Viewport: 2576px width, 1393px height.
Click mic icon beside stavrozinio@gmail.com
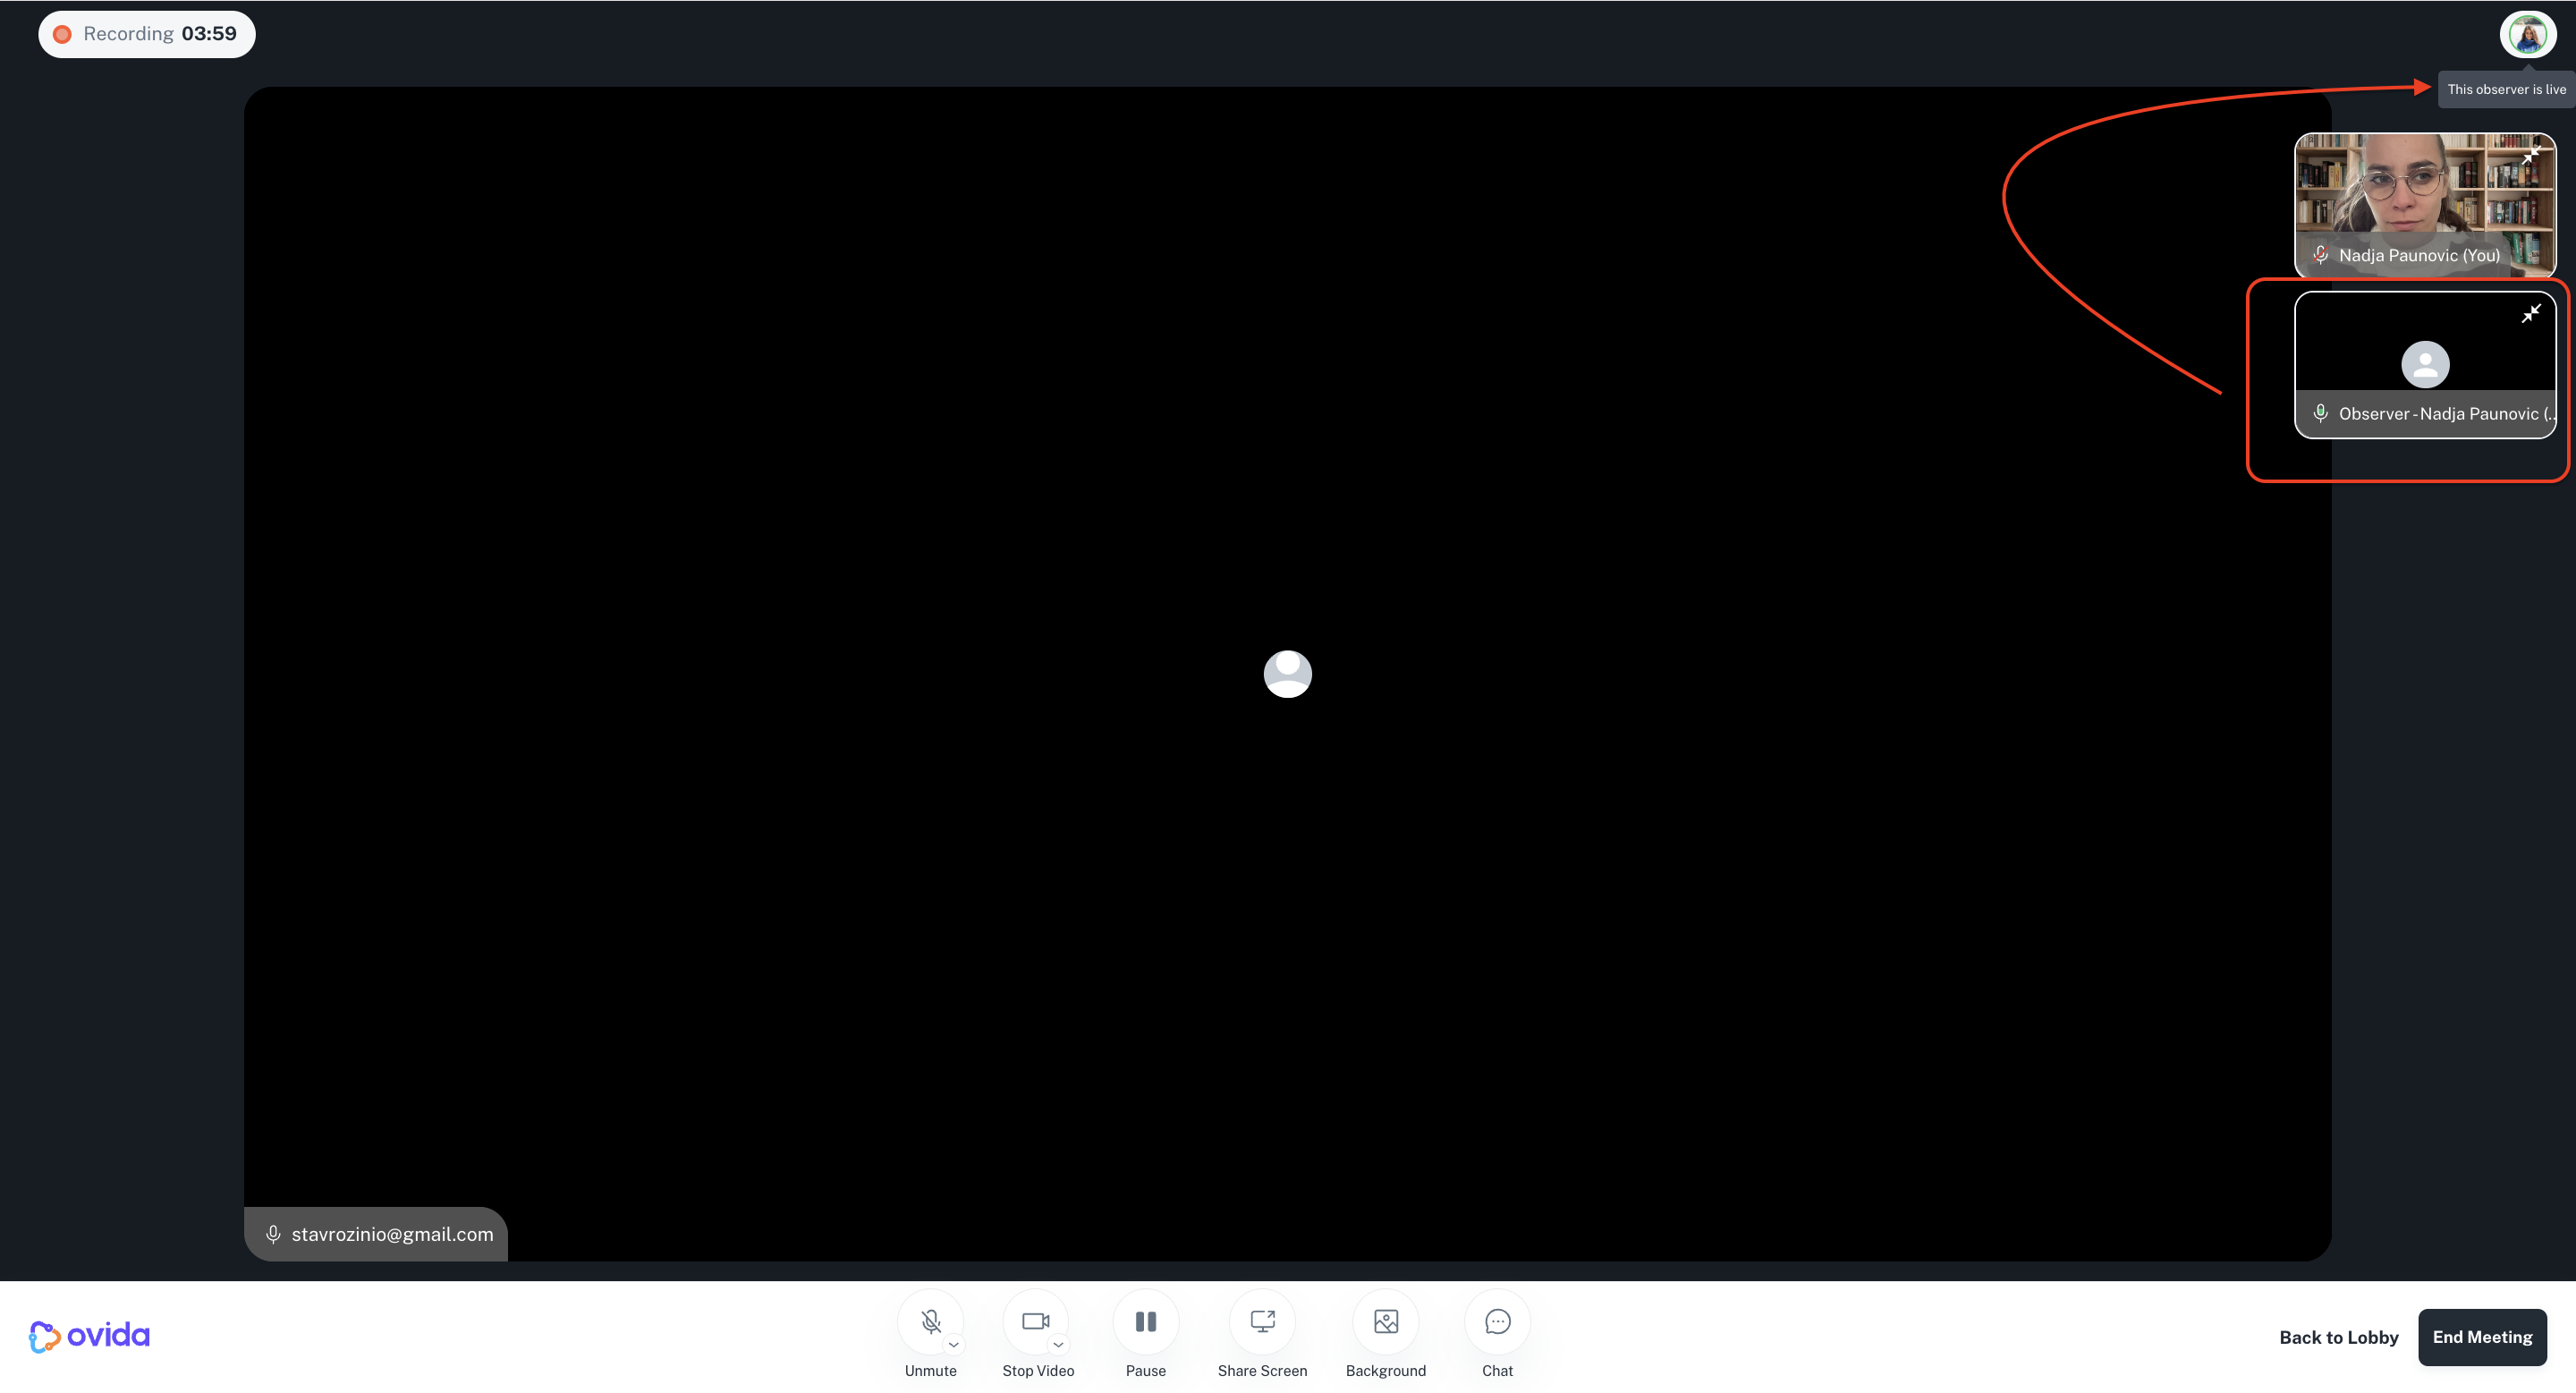[272, 1234]
